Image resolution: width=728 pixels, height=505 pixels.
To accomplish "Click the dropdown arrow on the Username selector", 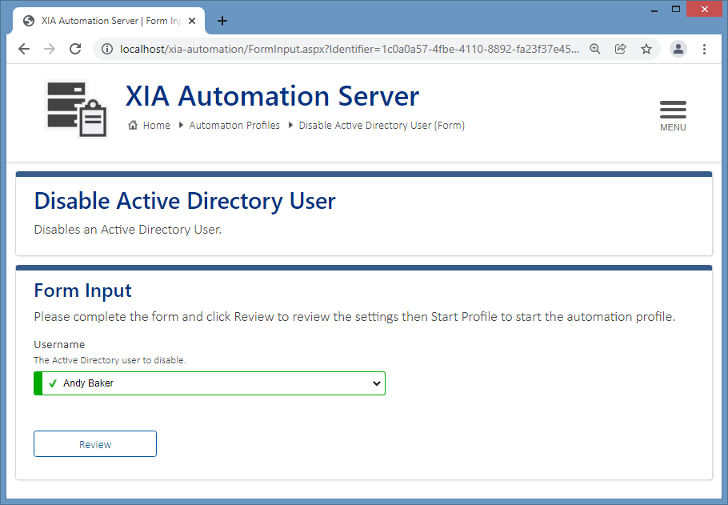I will click(376, 383).
